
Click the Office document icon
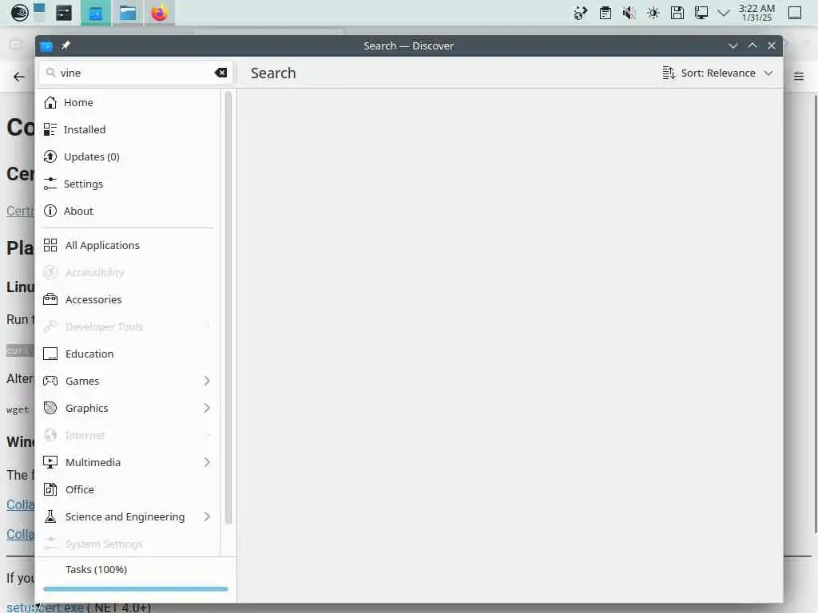coord(50,489)
